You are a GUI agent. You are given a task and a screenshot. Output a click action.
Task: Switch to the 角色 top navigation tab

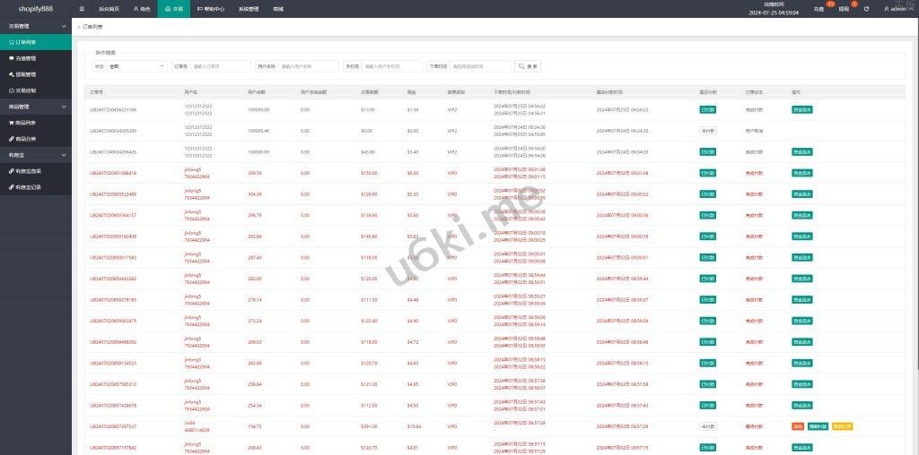[x=142, y=8]
